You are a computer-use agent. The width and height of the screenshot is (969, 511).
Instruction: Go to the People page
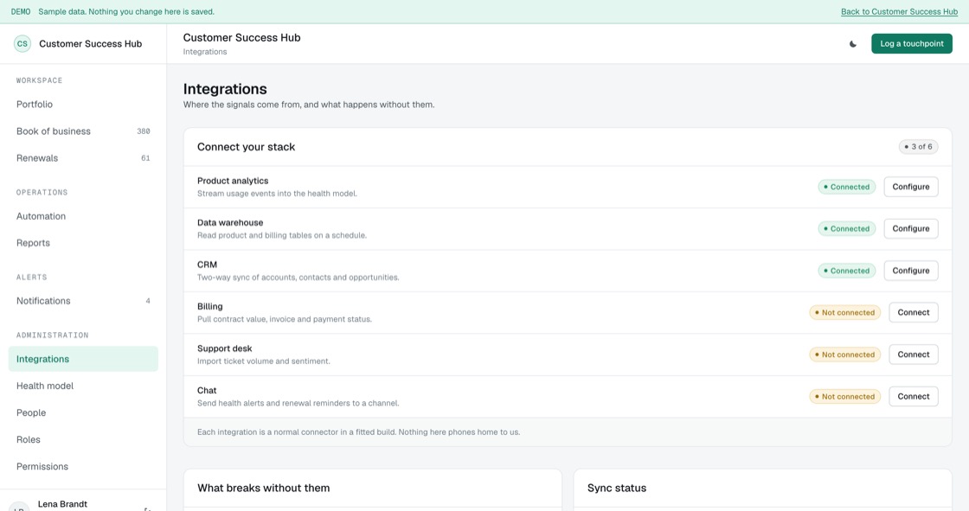pyautogui.click(x=83, y=412)
